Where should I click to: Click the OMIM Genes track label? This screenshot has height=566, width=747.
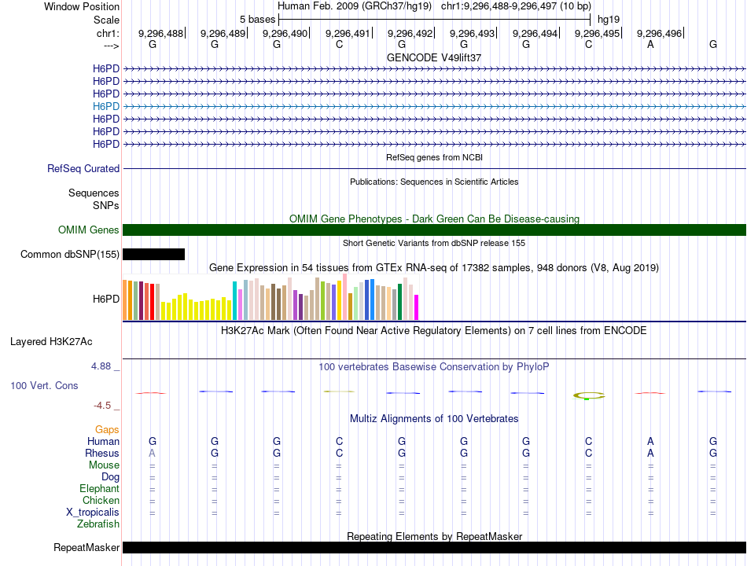point(88,230)
